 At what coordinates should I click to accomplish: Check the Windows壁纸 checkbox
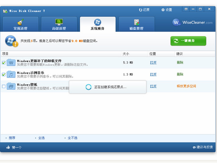tap(4, 86)
